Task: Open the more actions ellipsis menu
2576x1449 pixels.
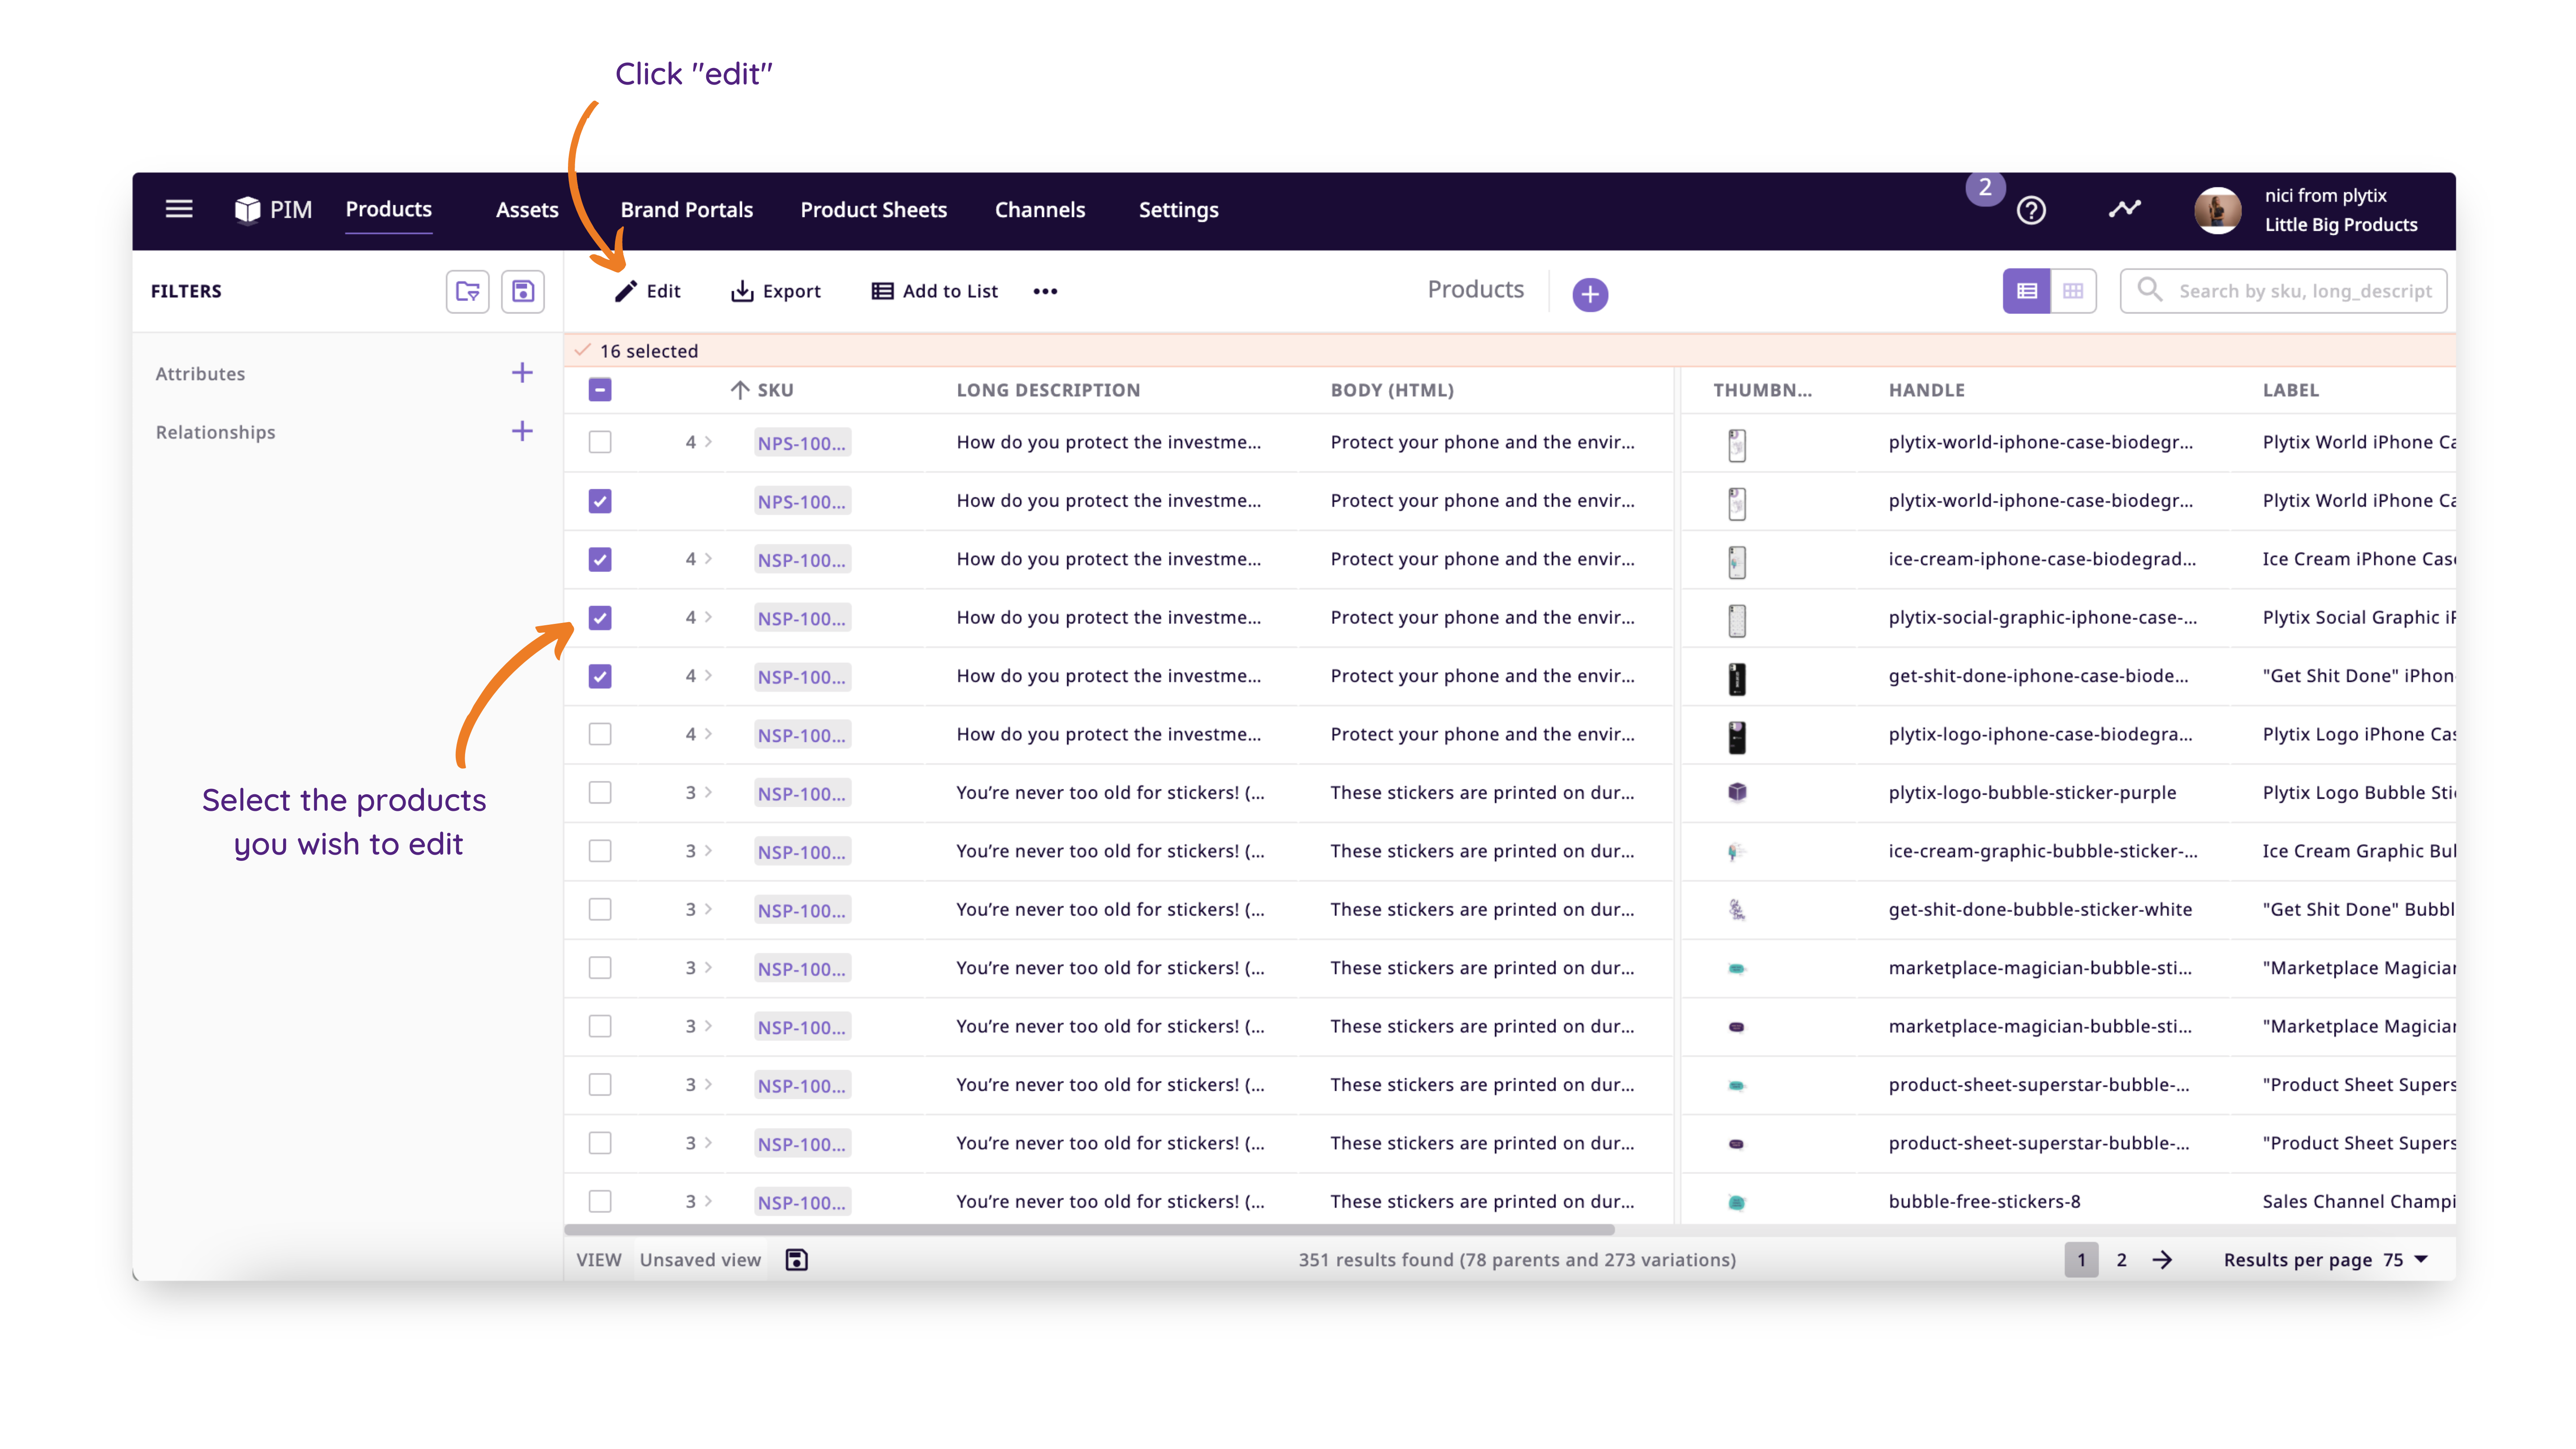Action: click(1045, 291)
